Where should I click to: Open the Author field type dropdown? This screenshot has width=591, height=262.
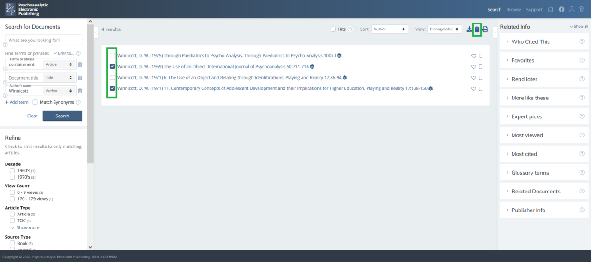59,91
